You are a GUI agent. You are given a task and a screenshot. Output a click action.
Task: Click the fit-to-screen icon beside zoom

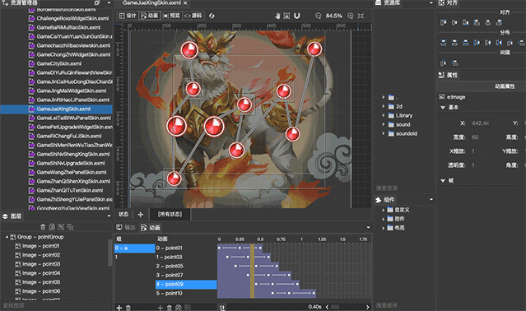click(x=361, y=16)
